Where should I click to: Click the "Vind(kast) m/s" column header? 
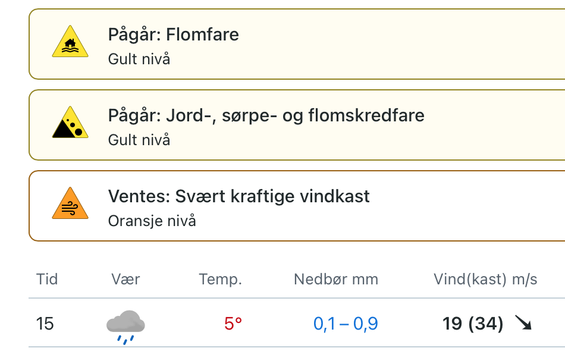click(486, 279)
